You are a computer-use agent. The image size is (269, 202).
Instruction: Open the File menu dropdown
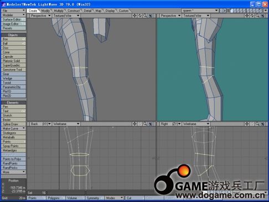pyautogui.click(x=13, y=11)
